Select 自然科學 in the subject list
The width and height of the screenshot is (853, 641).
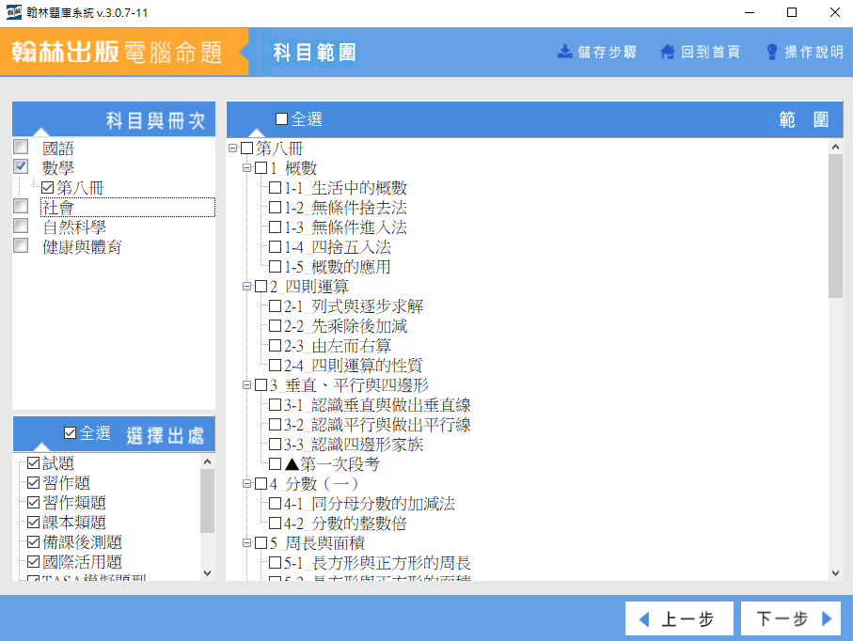pyautogui.click(x=73, y=227)
